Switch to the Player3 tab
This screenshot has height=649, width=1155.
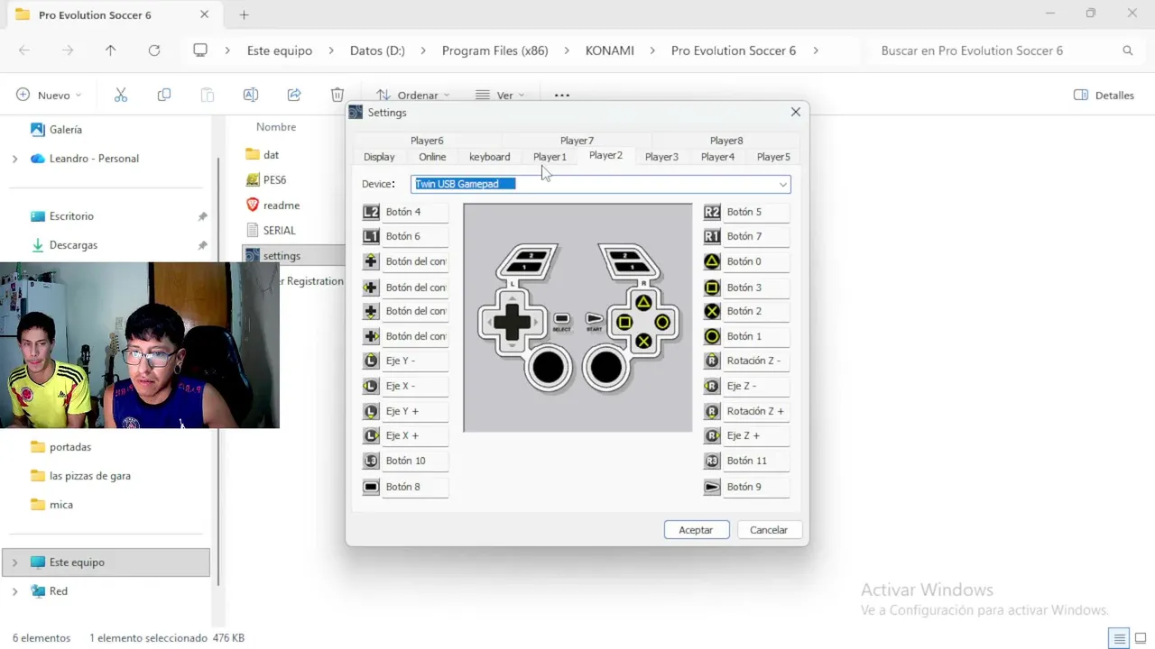click(x=661, y=157)
